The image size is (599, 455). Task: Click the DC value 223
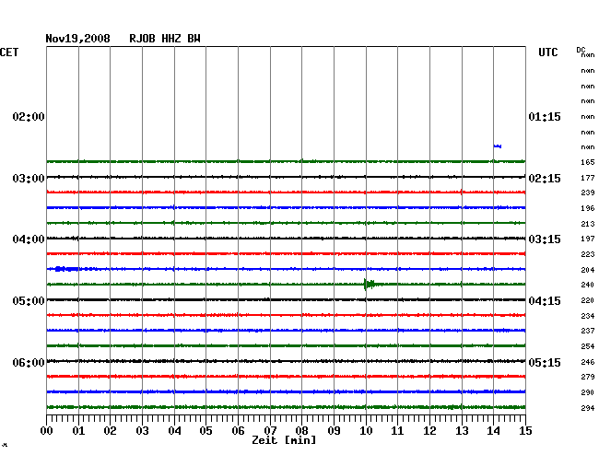coord(588,254)
